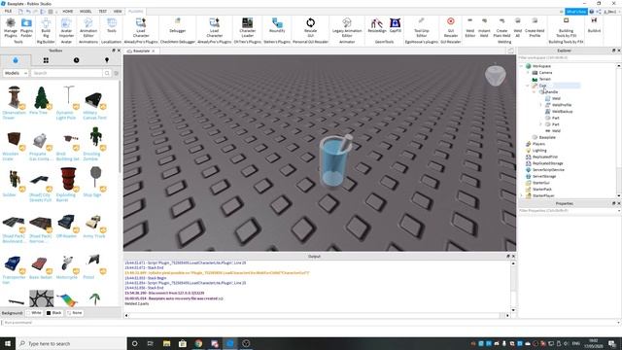
Task: Click the Toolbox search field
Action: coord(67,73)
